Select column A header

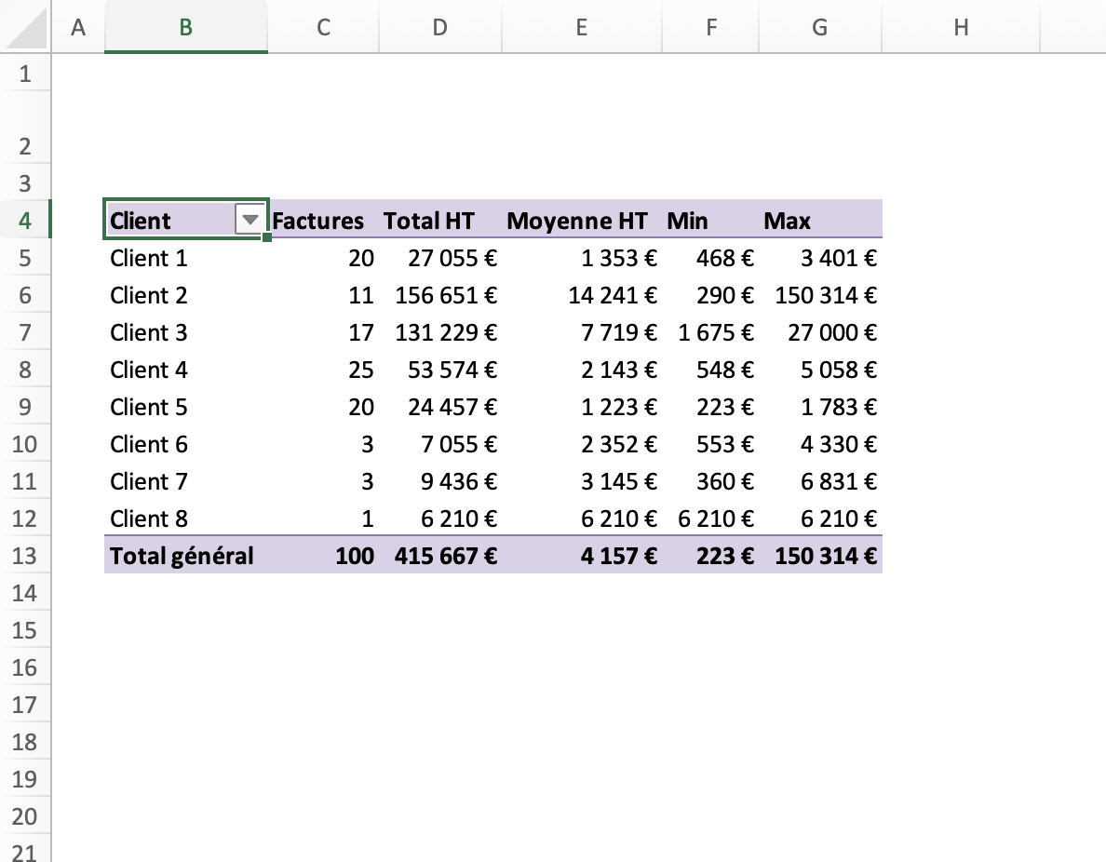point(78,27)
